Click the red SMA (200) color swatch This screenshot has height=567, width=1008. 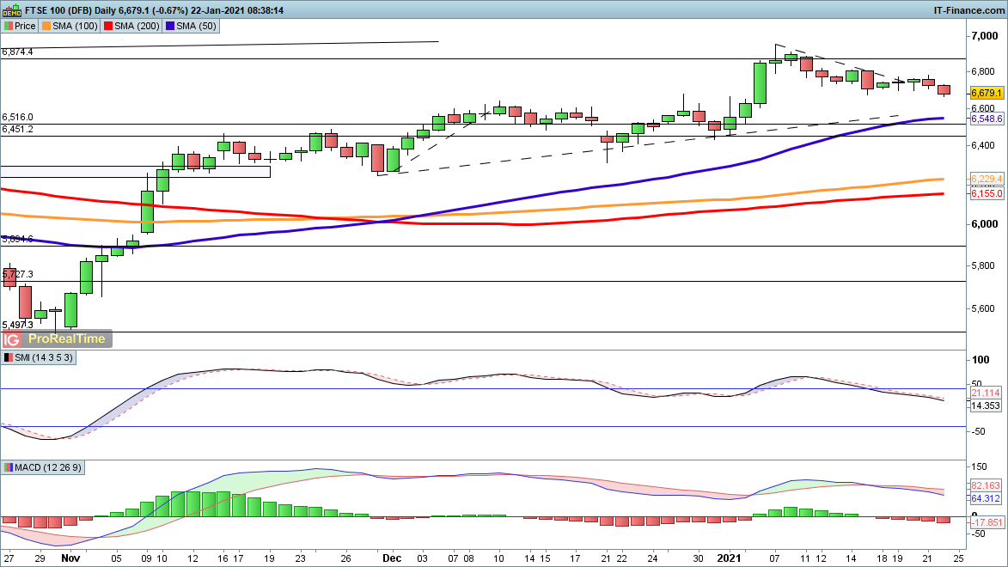pyautogui.click(x=109, y=26)
